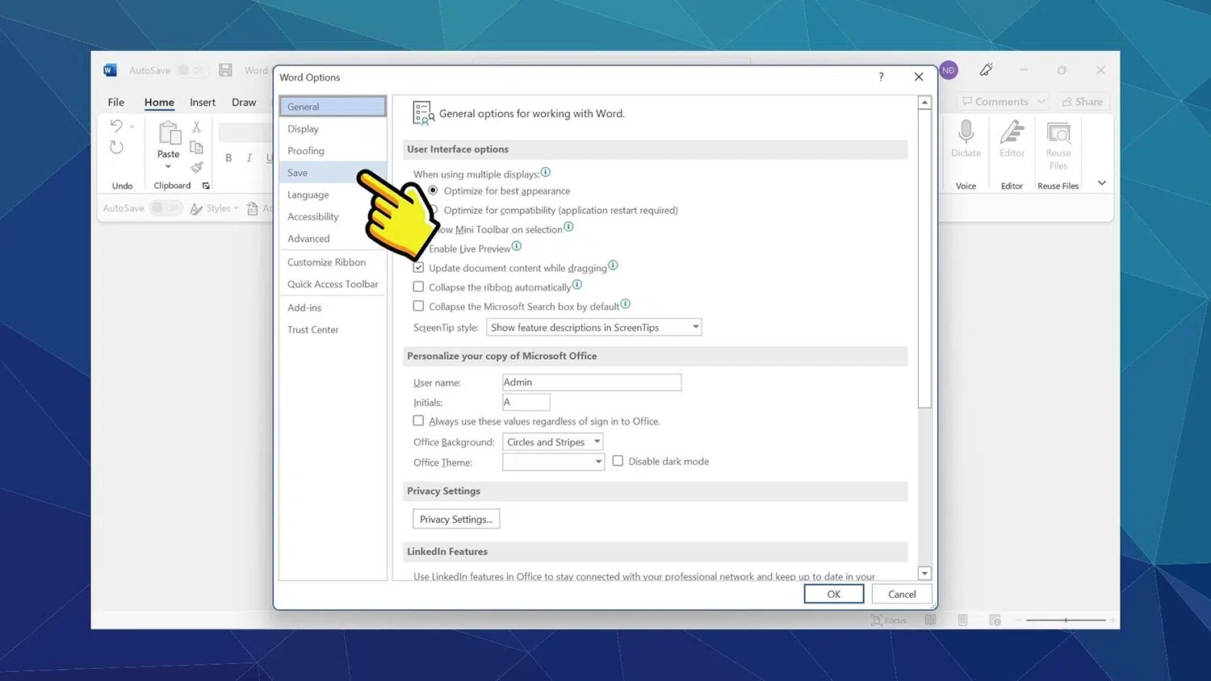Screen dimensions: 1211x681
Task: Switch to Print Layout view icon
Action: (962, 620)
